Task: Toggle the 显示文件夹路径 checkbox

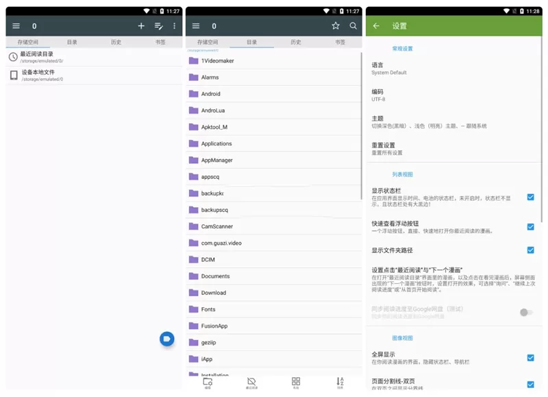Action: click(x=530, y=250)
